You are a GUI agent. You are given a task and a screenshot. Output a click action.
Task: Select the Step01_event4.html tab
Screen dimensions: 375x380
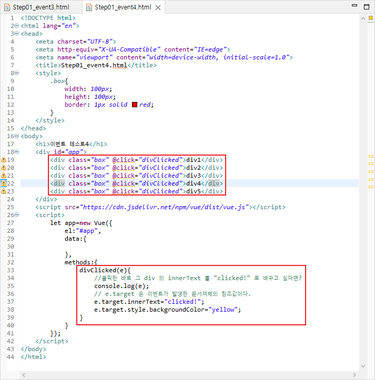(123, 7)
